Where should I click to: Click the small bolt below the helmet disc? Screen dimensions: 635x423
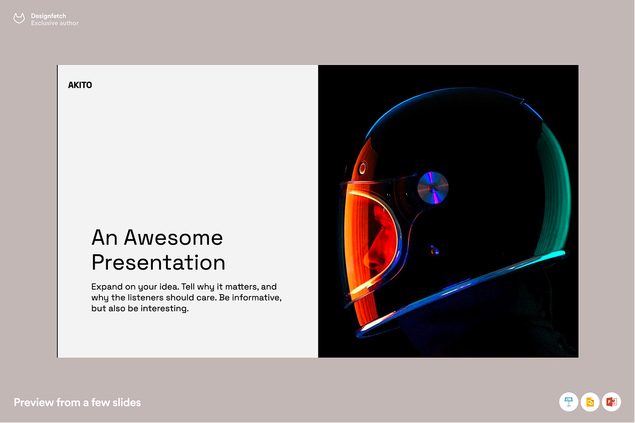coord(434,248)
